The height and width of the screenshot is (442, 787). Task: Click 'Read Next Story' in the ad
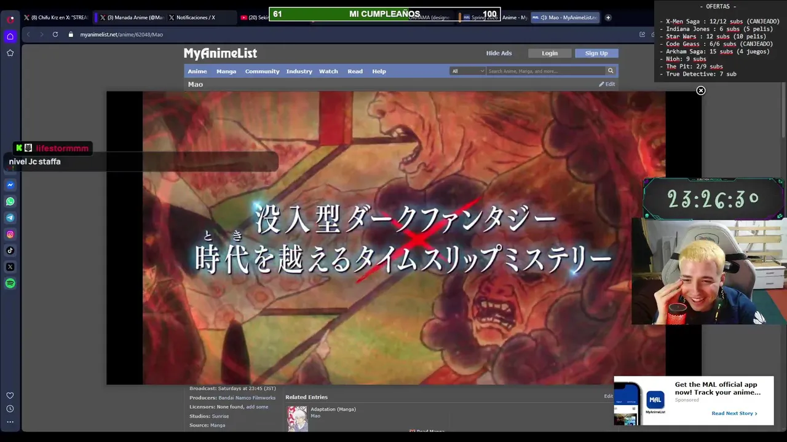click(x=734, y=413)
